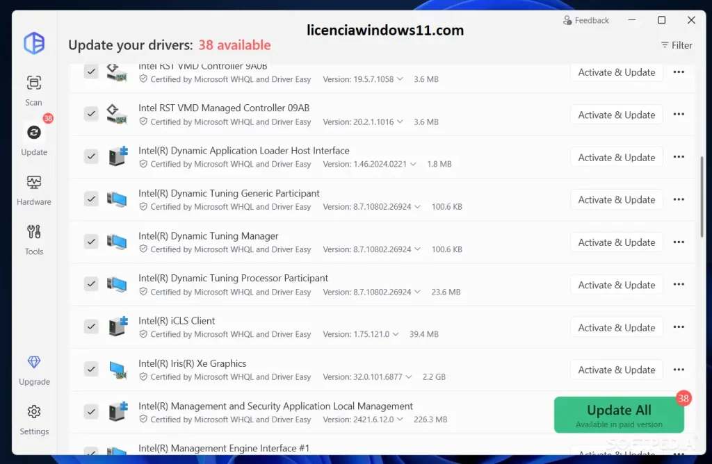Activate & Update Dynamic Tuning Manager

click(616, 242)
